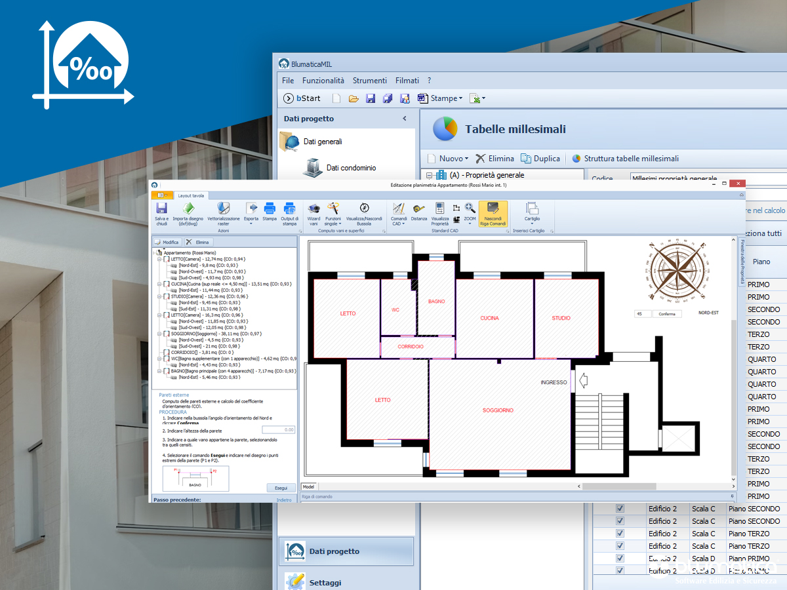Click the Salva e chiudi floppy icon
787x590 pixels.
click(x=161, y=208)
